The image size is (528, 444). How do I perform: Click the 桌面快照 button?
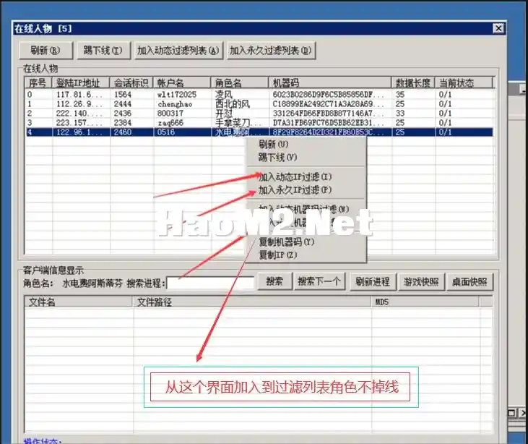click(x=469, y=281)
